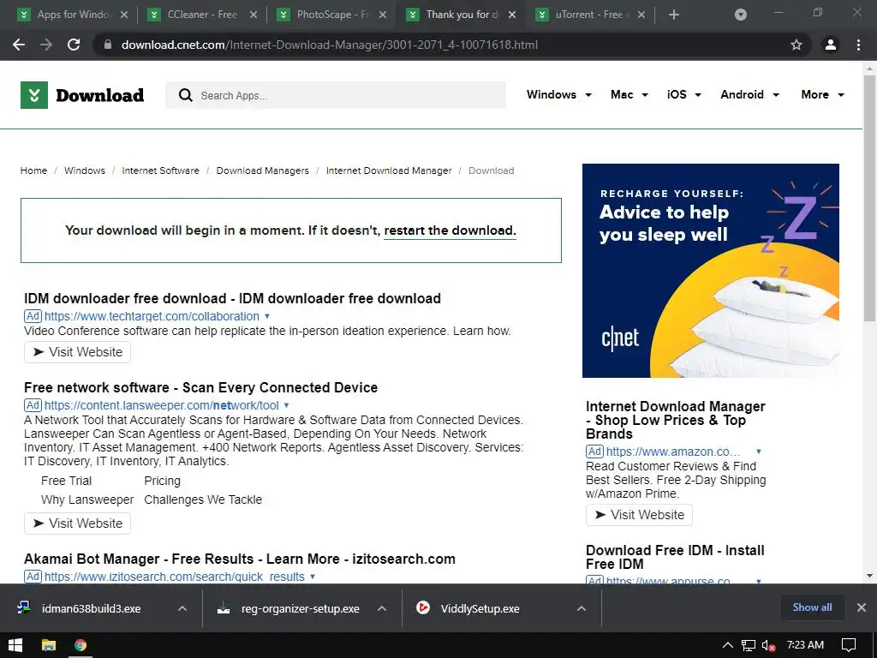Screen dimensions: 877x658
Task: Click the browser forward arrow
Action: point(46,45)
